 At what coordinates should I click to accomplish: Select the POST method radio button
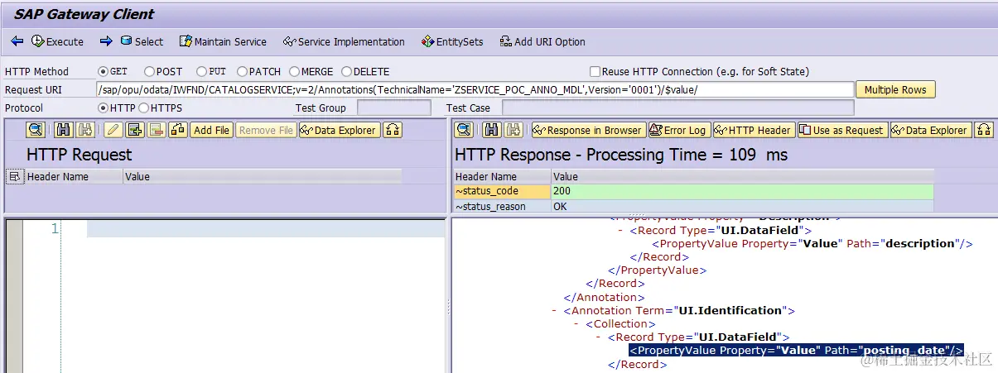[149, 72]
